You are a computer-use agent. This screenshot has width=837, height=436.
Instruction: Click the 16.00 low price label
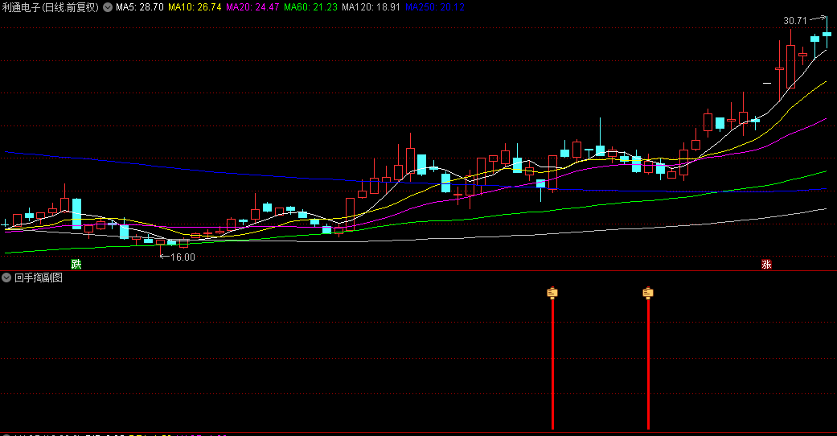coord(183,257)
